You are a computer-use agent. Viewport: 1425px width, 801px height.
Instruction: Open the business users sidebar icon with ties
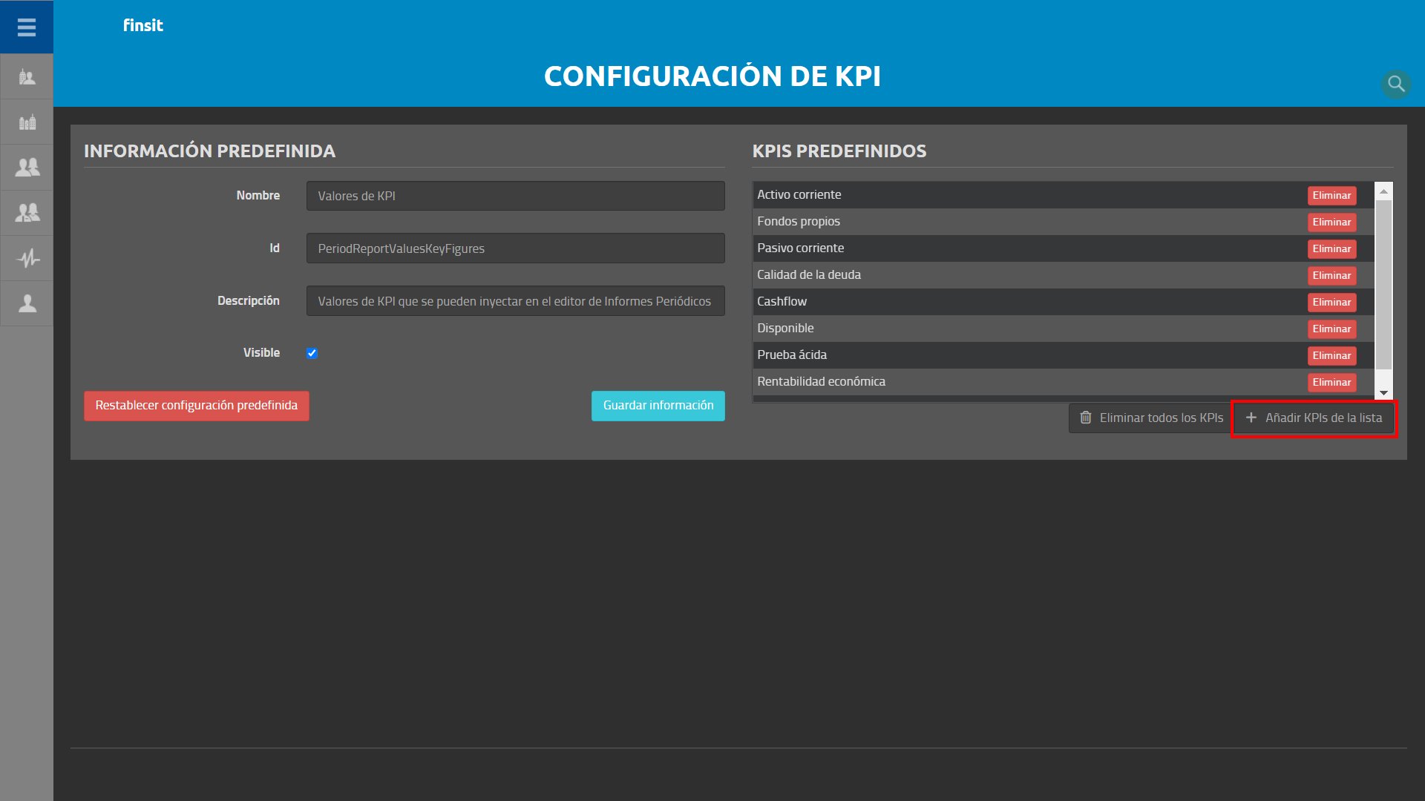pyautogui.click(x=27, y=213)
